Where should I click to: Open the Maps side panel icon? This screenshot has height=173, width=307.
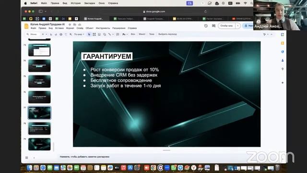click(x=283, y=69)
